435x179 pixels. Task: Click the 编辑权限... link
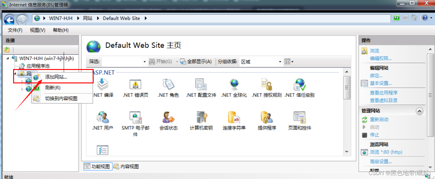pos(381,58)
